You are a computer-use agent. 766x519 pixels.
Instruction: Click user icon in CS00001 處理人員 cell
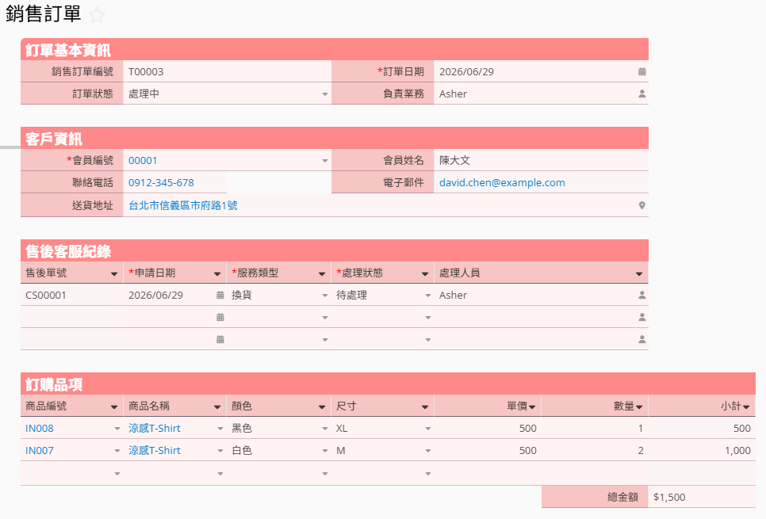pyautogui.click(x=642, y=295)
